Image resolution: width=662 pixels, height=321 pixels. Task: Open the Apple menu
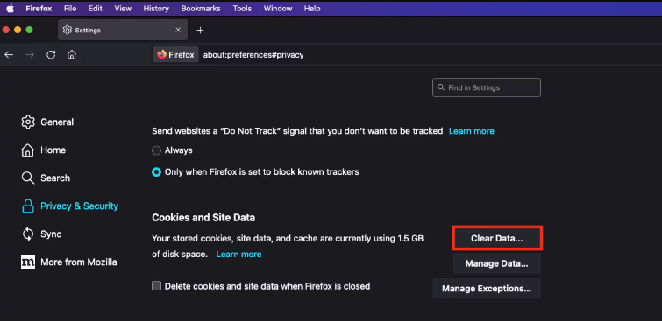point(11,9)
